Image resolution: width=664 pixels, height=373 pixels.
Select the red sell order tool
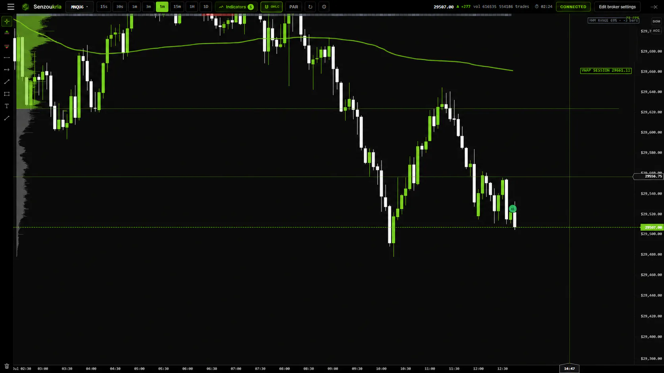[7, 46]
